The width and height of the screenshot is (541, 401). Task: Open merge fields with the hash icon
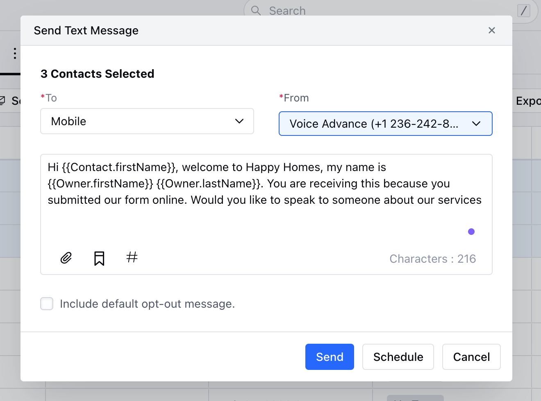pyautogui.click(x=132, y=257)
